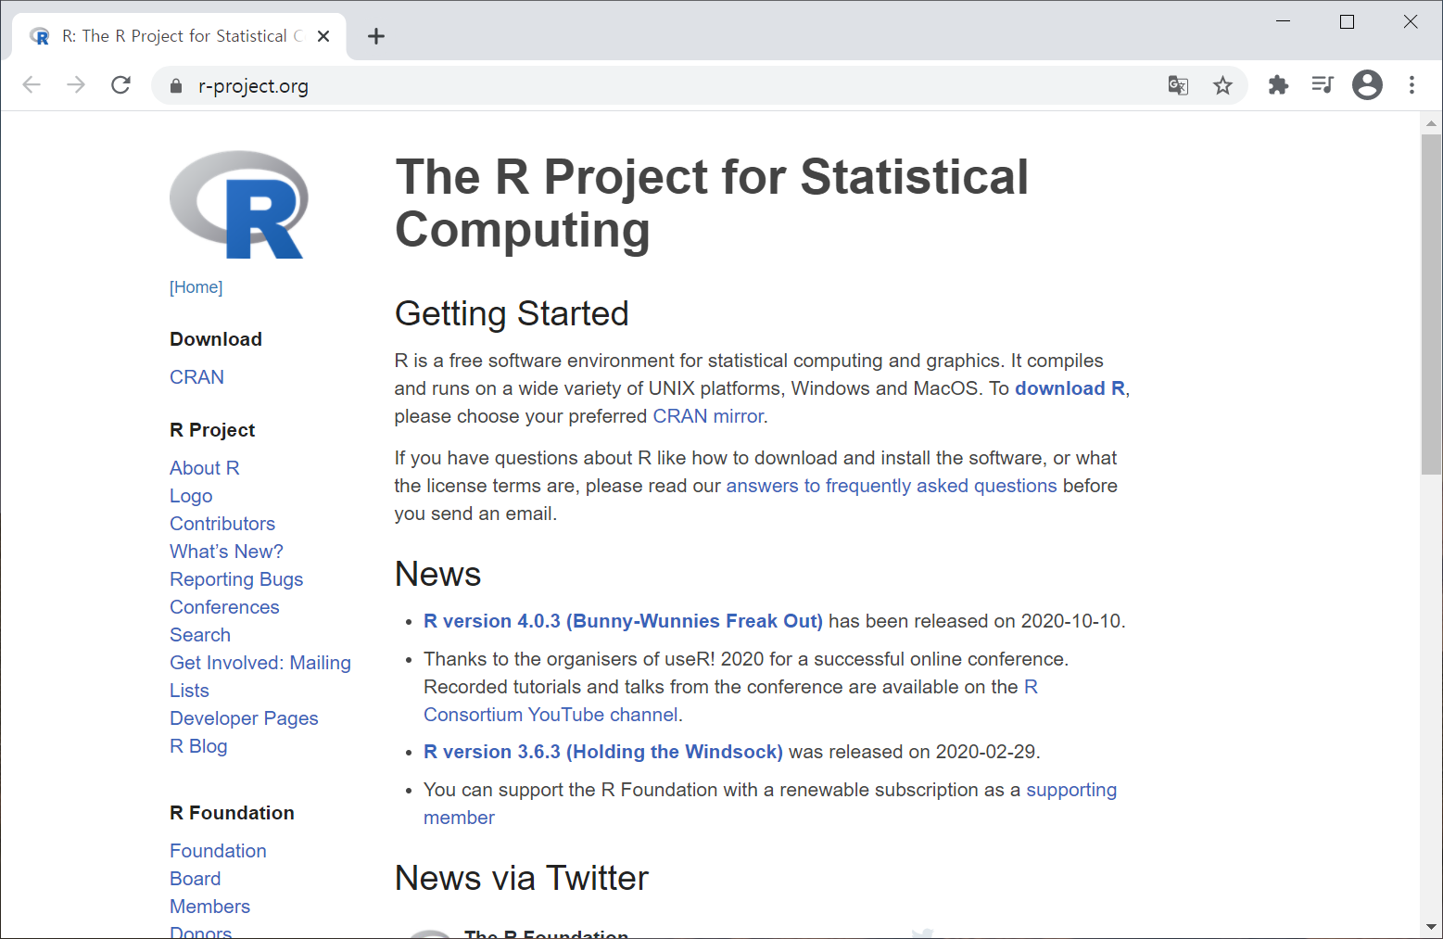Open R version 4.0.3 Bunny-Wunnies Freak Out link
The height and width of the screenshot is (939, 1443).
click(623, 621)
